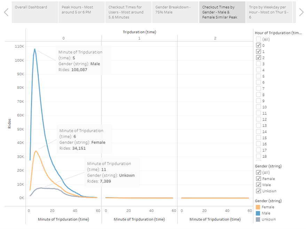Uncheck the Male gender filter

point(258,185)
